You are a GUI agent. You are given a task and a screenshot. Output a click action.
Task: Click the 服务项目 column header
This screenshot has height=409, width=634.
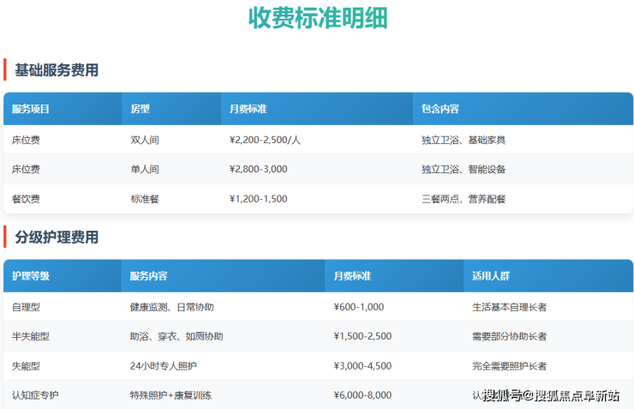pos(31,110)
